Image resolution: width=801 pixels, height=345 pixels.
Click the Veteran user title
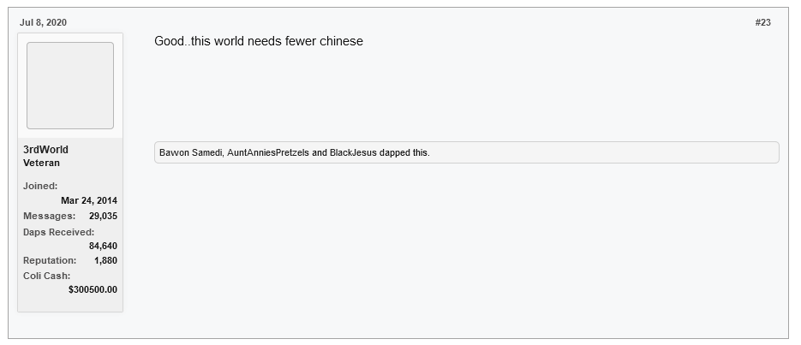tap(41, 163)
